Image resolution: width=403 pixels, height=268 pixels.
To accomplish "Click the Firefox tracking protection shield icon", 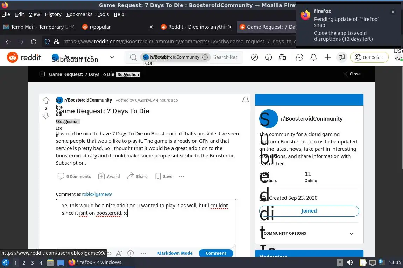I will (47, 42).
